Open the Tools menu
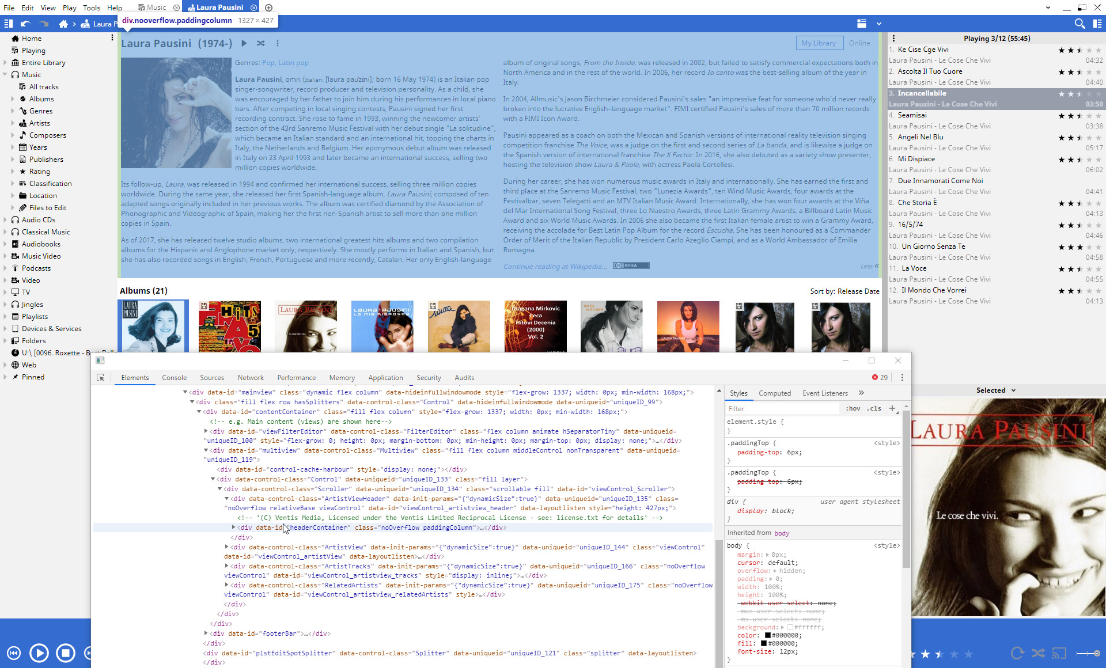This screenshot has height=668, width=1106. [x=91, y=7]
